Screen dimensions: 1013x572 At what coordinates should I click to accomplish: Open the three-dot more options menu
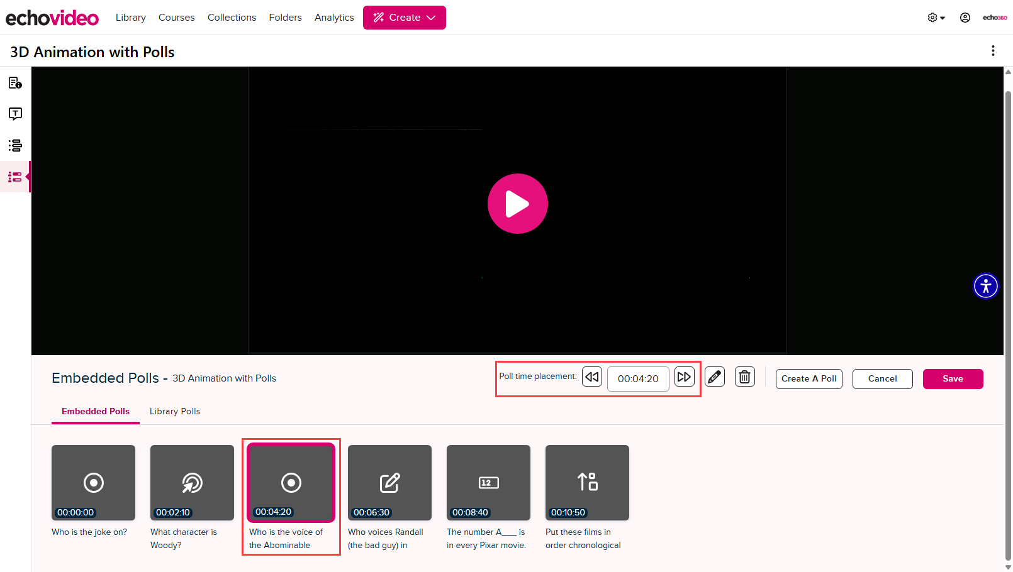coord(993,51)
